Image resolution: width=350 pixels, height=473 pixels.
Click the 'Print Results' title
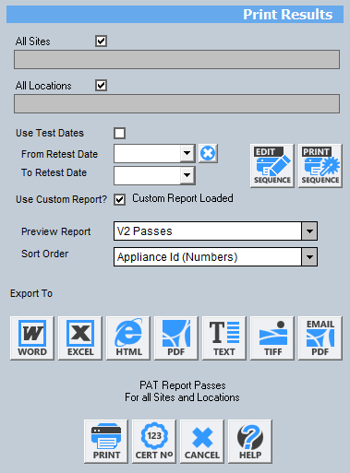pyautogui.click(x=288, y=15)
